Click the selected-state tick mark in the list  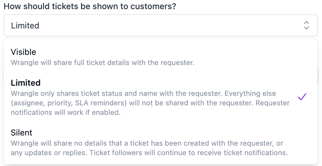tap(302, 97)
